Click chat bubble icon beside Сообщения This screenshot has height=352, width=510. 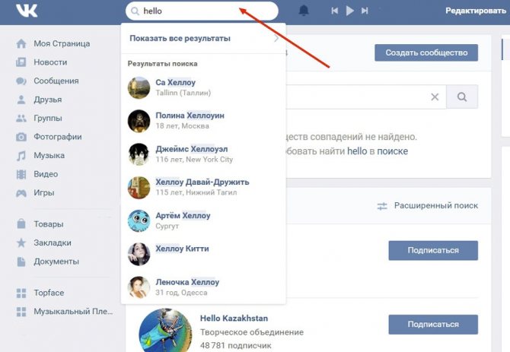coord(21,81)
